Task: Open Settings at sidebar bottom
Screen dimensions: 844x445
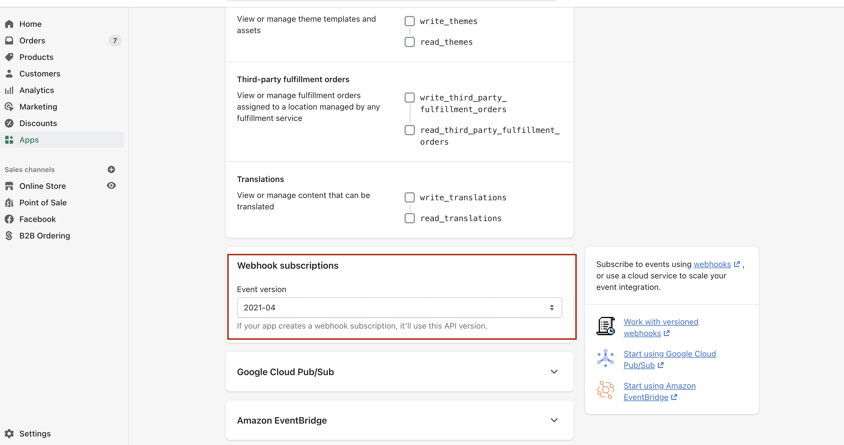Action: pyautogui.click(x=35, y=434)
